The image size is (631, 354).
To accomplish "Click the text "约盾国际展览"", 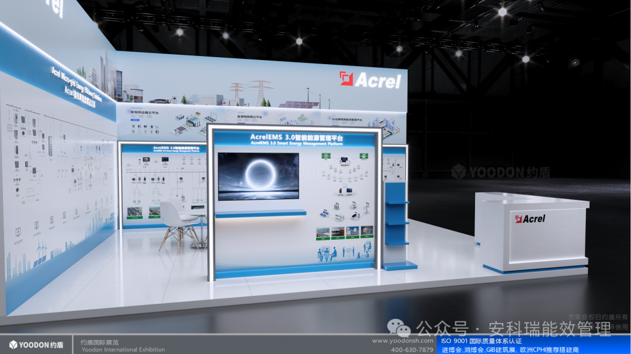I will [x=99, y=342].
